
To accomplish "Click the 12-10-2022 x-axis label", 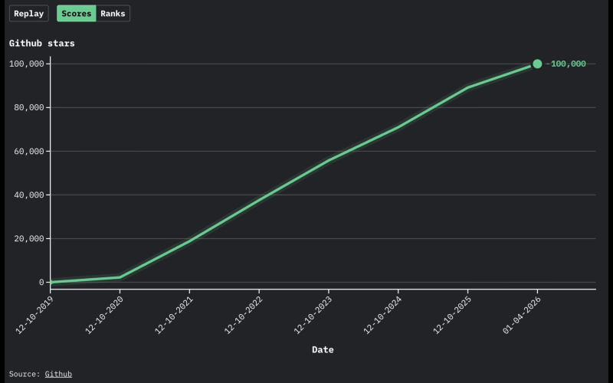I will tap(242, 315).
